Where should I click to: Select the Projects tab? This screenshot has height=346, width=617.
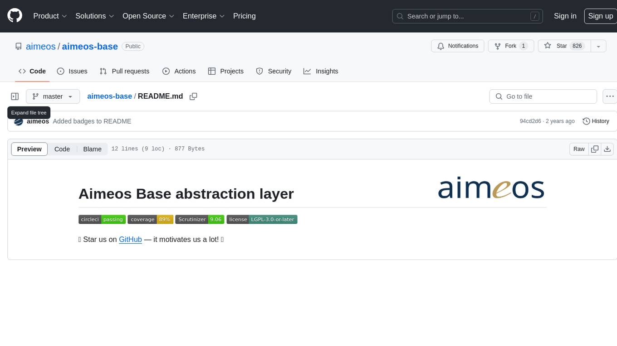click(226, 71)
